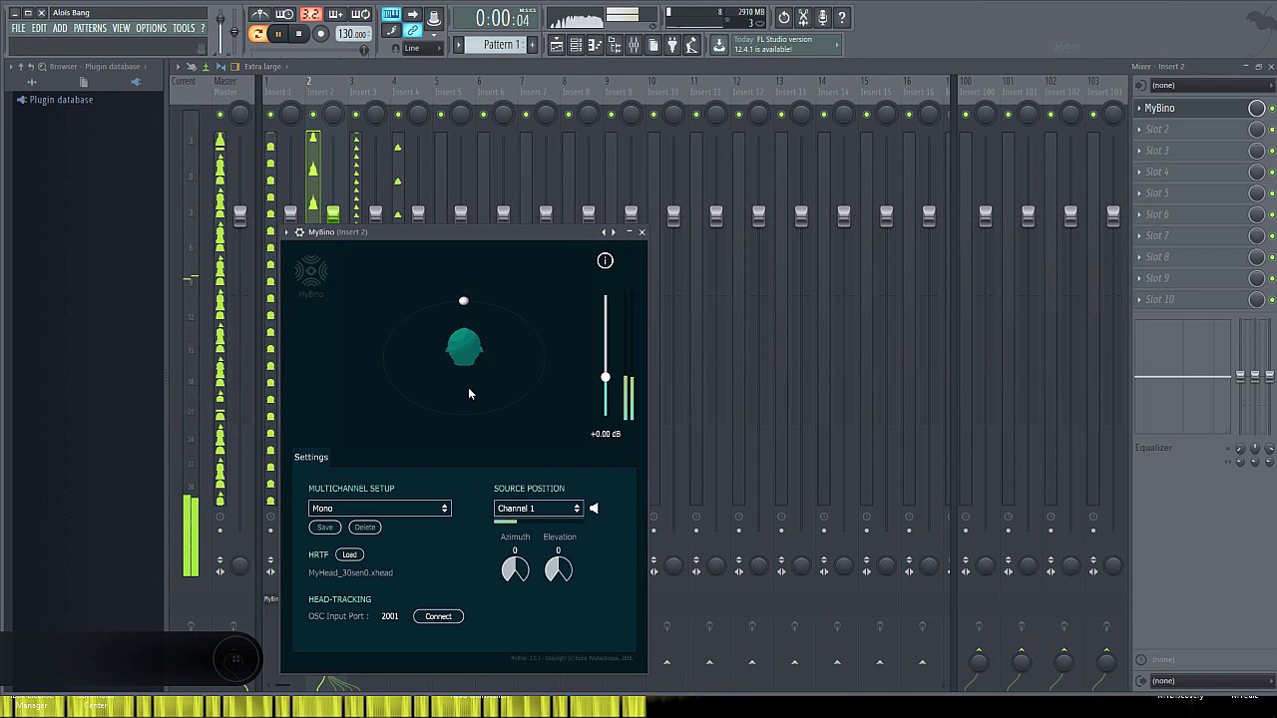The image size is (1277, 718).
Task: Click the typing keyboard to piano icon
Action: pos(391,14)
